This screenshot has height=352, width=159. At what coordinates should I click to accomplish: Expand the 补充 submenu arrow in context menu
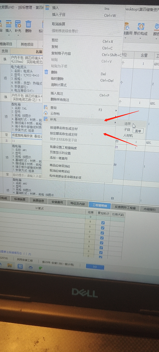[115, 122]
